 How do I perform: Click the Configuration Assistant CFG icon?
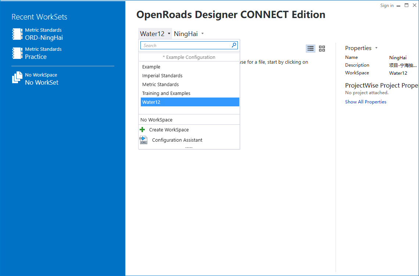pyautogui.click(x=143, y=140)
